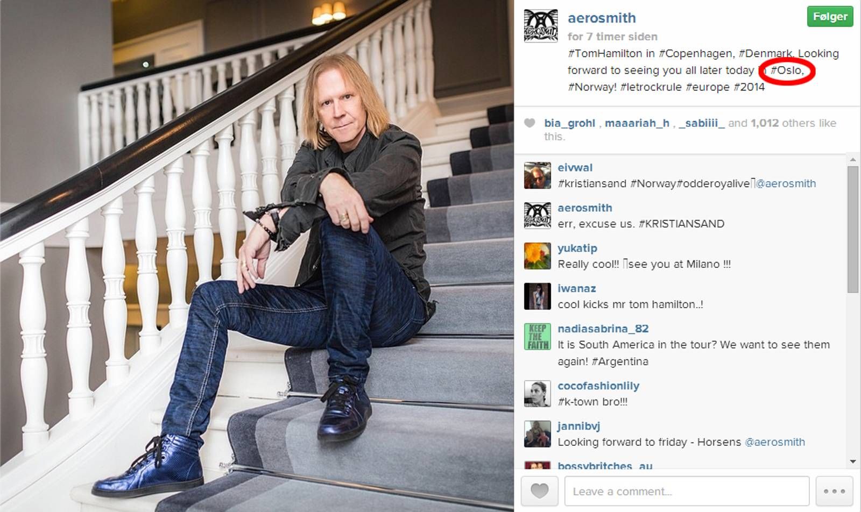Screen dimensions: 861x512
Task: Open bia_grohl's profile from the likes
Action: pyautogui.click(x=569, y=123)
